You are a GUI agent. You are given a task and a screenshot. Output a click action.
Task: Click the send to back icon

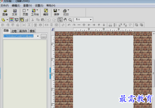pyautogui.click(x=141, y=25)
